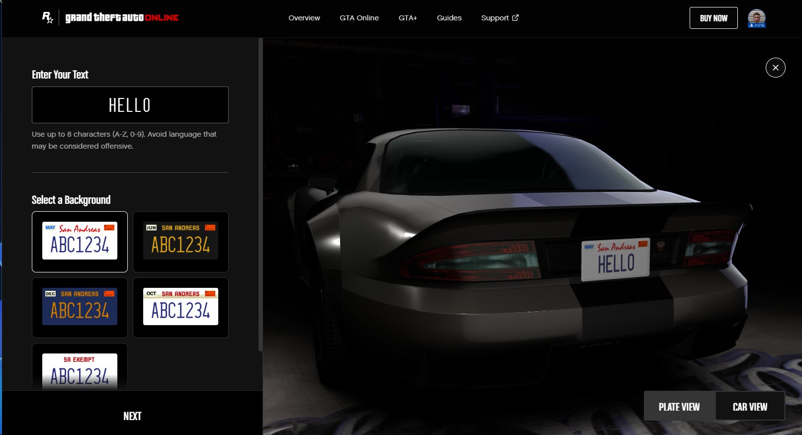The image size is (802, 435).
Task: Click the 'Select a Background' heading
Action: (x=71, y=200)
